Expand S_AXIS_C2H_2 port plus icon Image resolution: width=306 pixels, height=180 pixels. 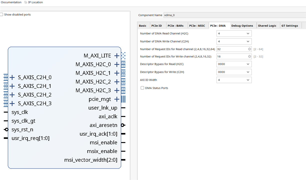pos(12,95)
